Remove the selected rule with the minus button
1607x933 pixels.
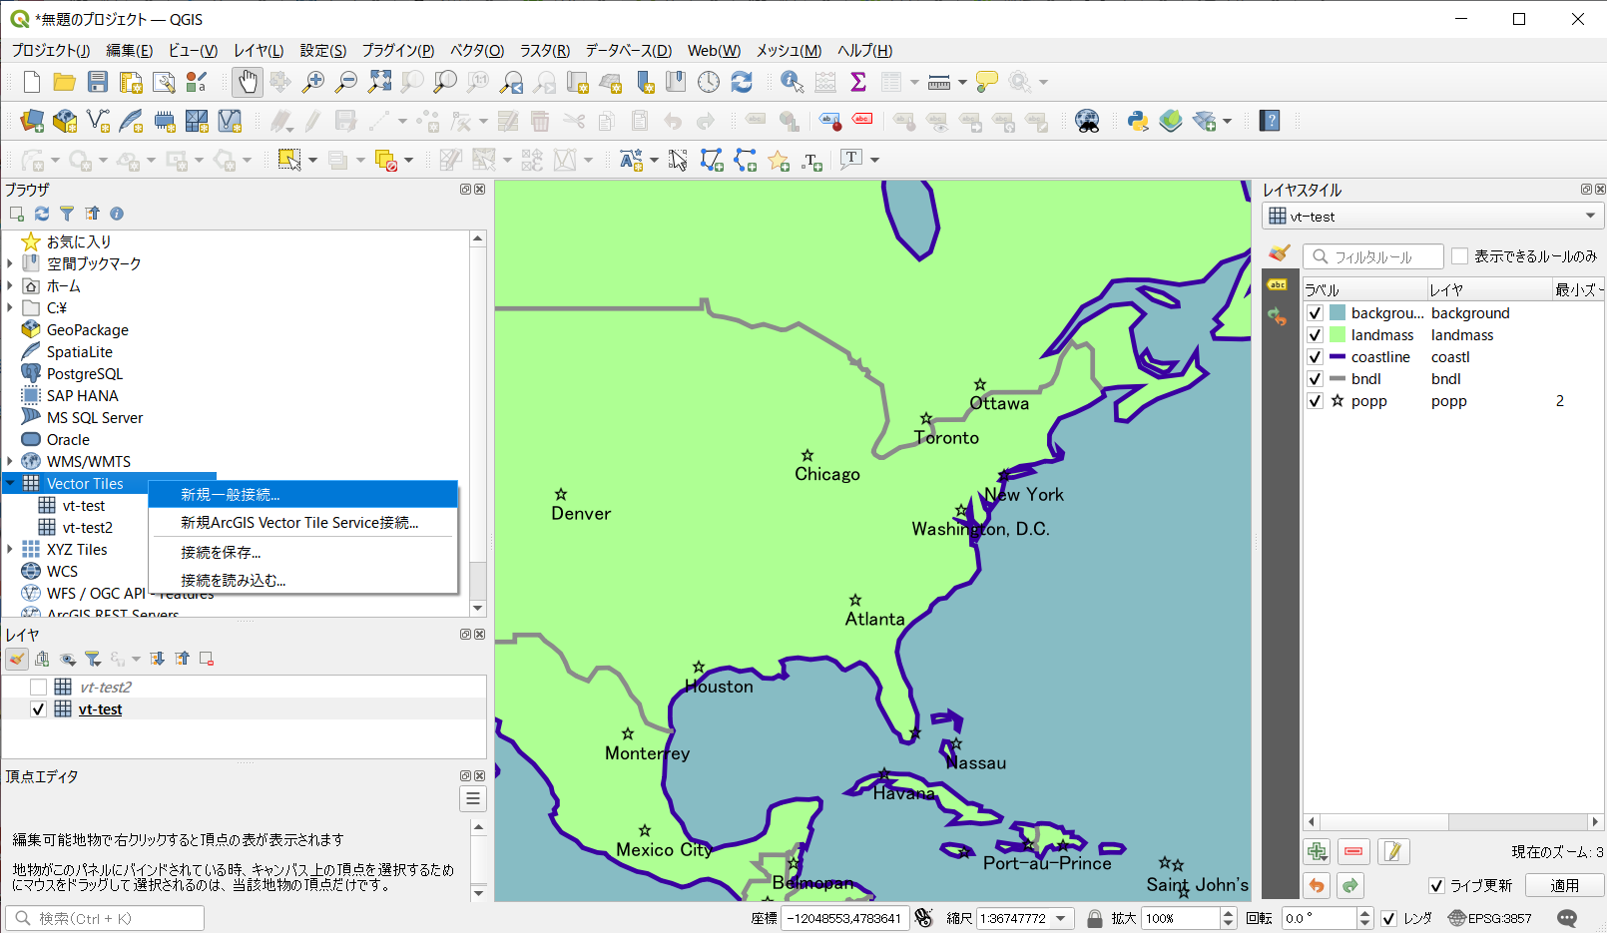(1353, 851)
